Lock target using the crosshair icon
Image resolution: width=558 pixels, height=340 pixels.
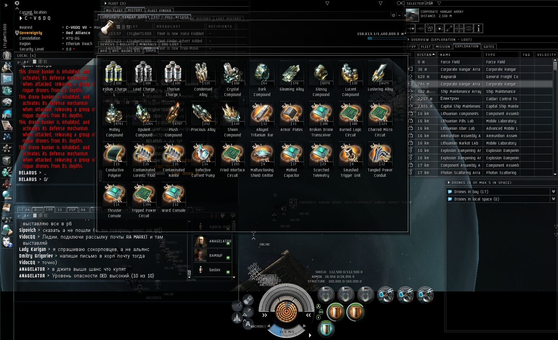(x=459, y=28)
